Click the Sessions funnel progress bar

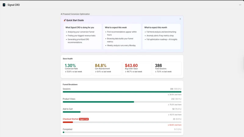click(122, 92)
